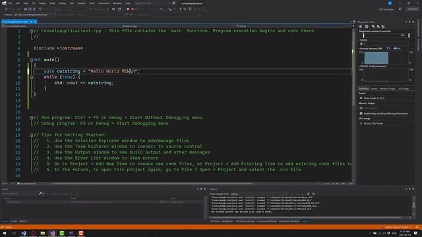Select the ConsoleApplication1.cpp editor tab

pos(15,22)
